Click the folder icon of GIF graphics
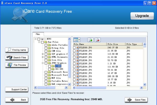The width and height of the screenshot is (157, 105). (x=49, y=54)
